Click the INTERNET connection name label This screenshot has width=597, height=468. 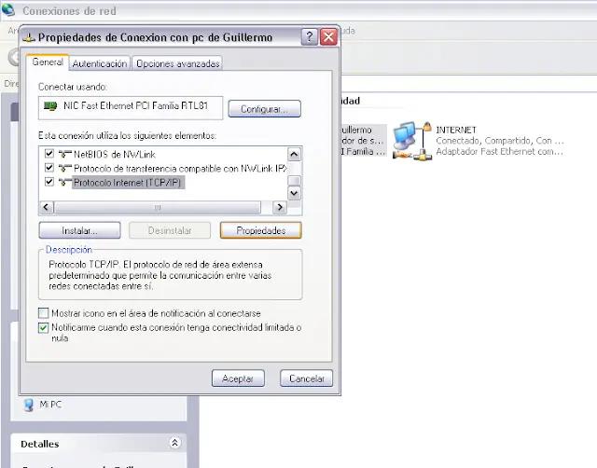456,131
